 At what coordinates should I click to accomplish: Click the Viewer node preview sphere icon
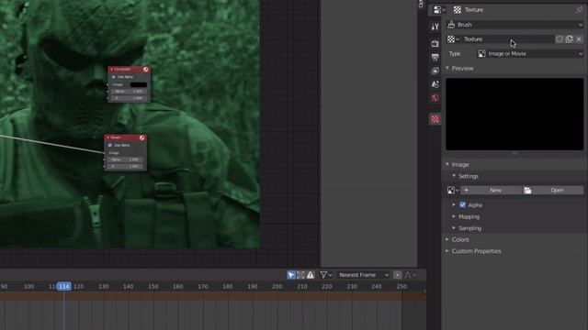(x=141, y=137)
